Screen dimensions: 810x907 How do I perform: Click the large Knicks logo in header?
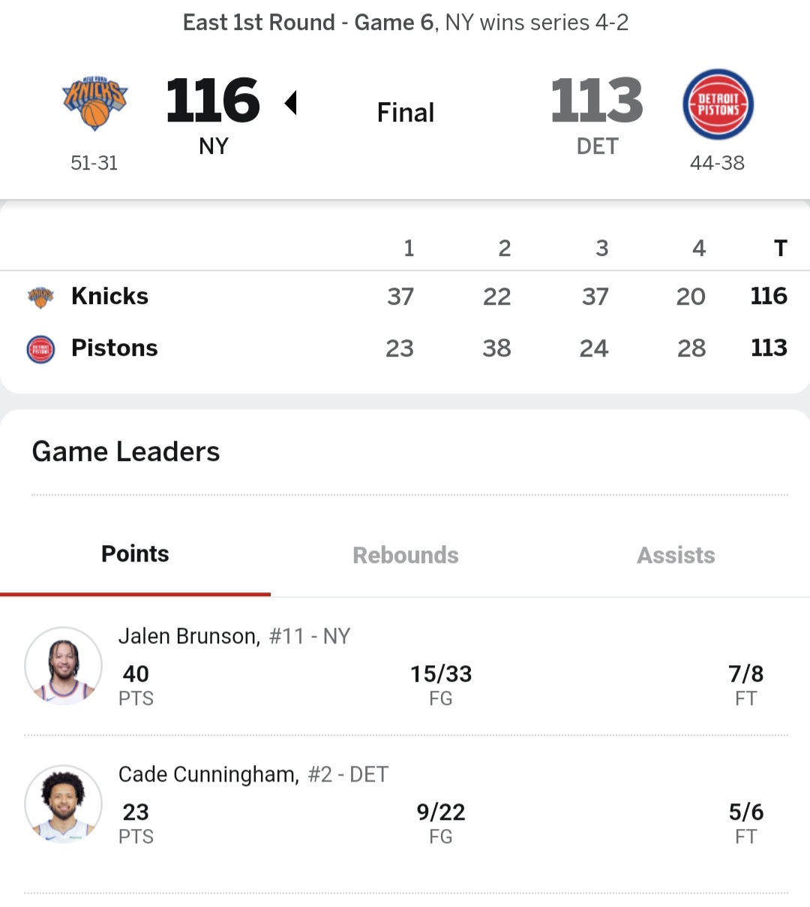click(x=94, y=103)
